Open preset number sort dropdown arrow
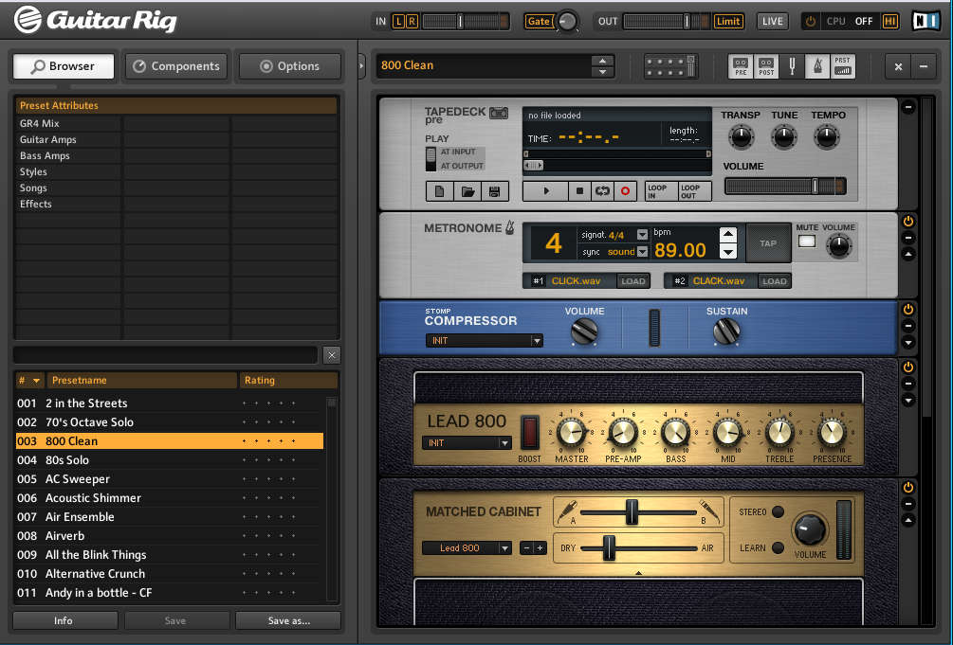The width and height of the screenshot is (953, 645). 36,380
